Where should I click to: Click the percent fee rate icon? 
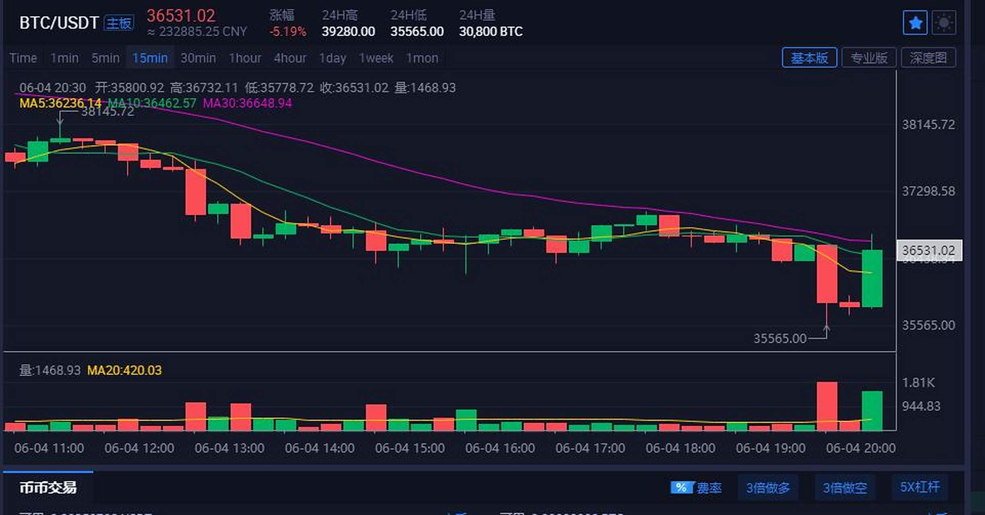681,488
